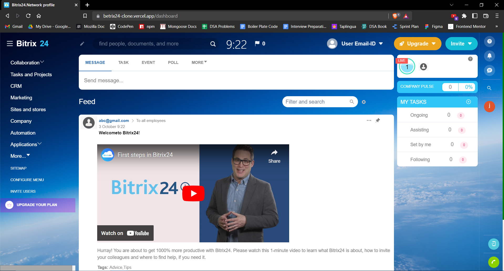This screenshot has width=504, height=271.
Task: Click the green phone call button
Action: (x=494, y=262)
